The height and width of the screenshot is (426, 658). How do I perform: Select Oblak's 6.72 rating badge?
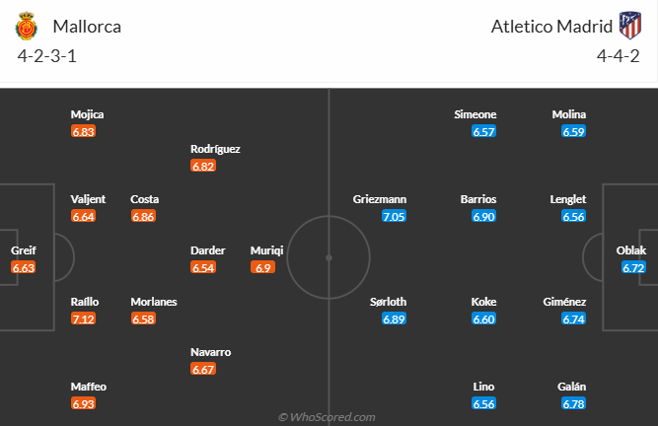[633, 267]
